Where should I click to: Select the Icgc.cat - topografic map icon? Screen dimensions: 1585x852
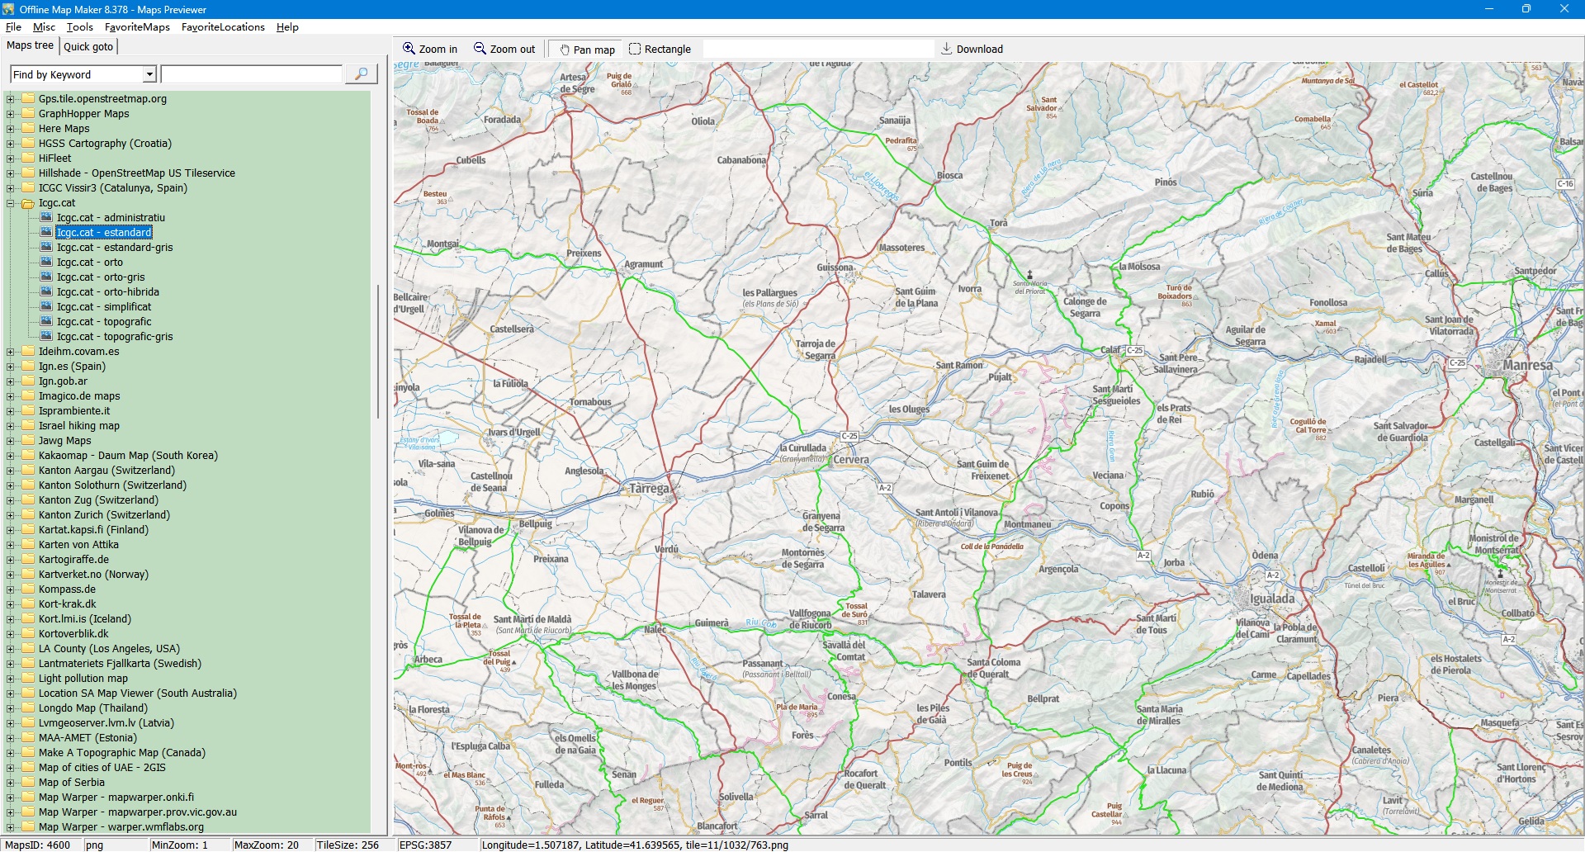[x=47, y=322]
